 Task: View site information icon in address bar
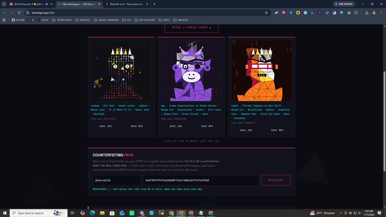(28, 13)
